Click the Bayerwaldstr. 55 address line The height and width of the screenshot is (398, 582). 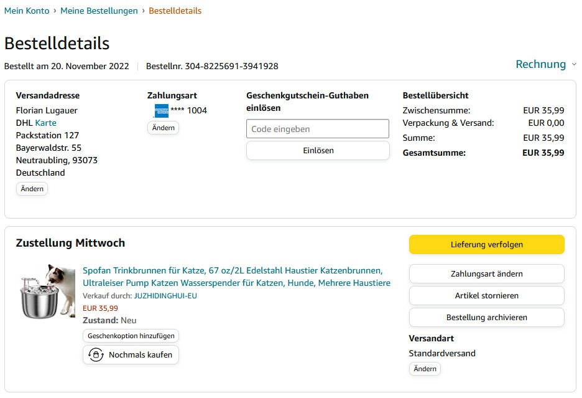[x=48, y=148]
